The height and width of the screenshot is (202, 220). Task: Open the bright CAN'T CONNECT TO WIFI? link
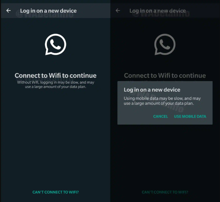55,192
